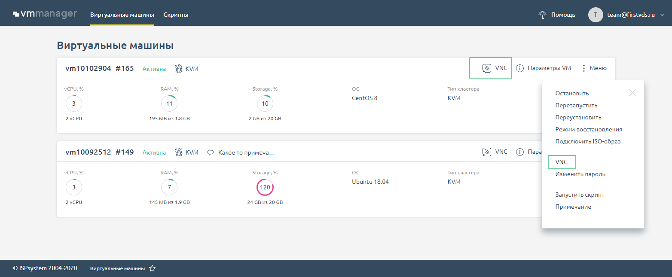Open VM name vm10092512 #149

click(99, 152)
